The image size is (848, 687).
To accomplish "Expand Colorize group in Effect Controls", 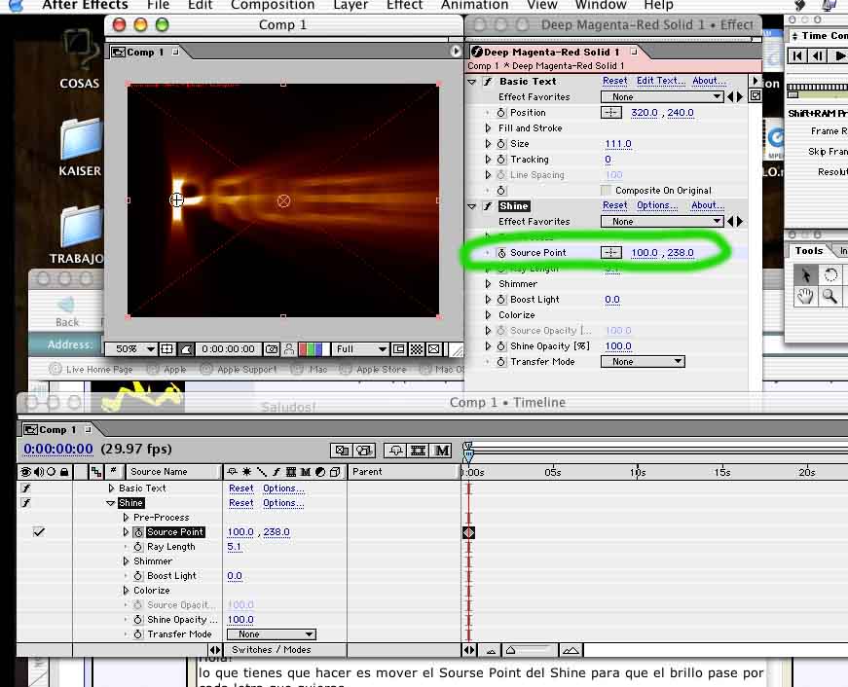I will click(x=488, y=315).
